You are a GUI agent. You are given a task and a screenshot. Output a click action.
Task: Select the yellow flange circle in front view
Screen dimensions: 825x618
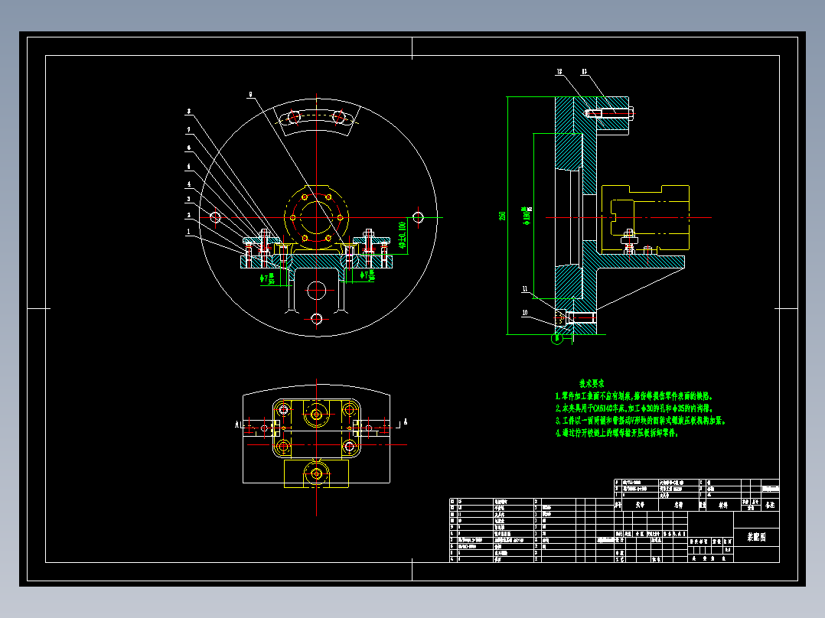(x=316, y=216)
